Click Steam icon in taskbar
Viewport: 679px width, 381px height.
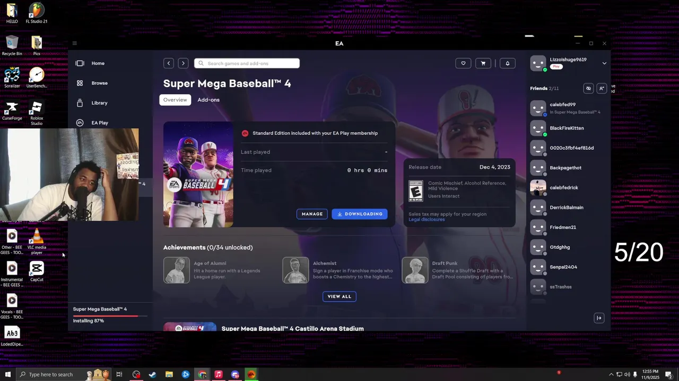(x=153, y=375)
